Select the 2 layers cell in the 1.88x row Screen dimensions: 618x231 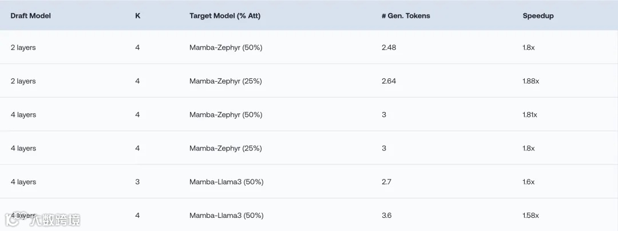pyautogui.click(x=23, y=81)
